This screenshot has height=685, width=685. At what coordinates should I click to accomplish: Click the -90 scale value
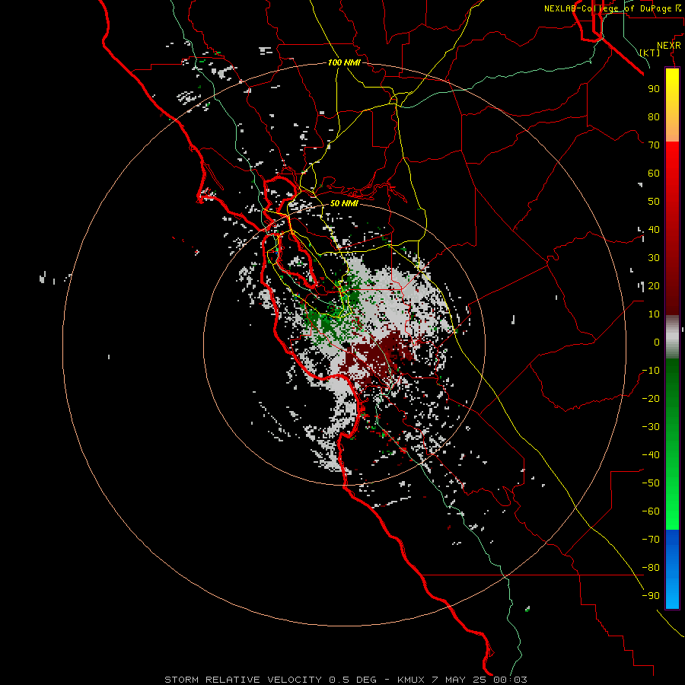pos(651,596)
